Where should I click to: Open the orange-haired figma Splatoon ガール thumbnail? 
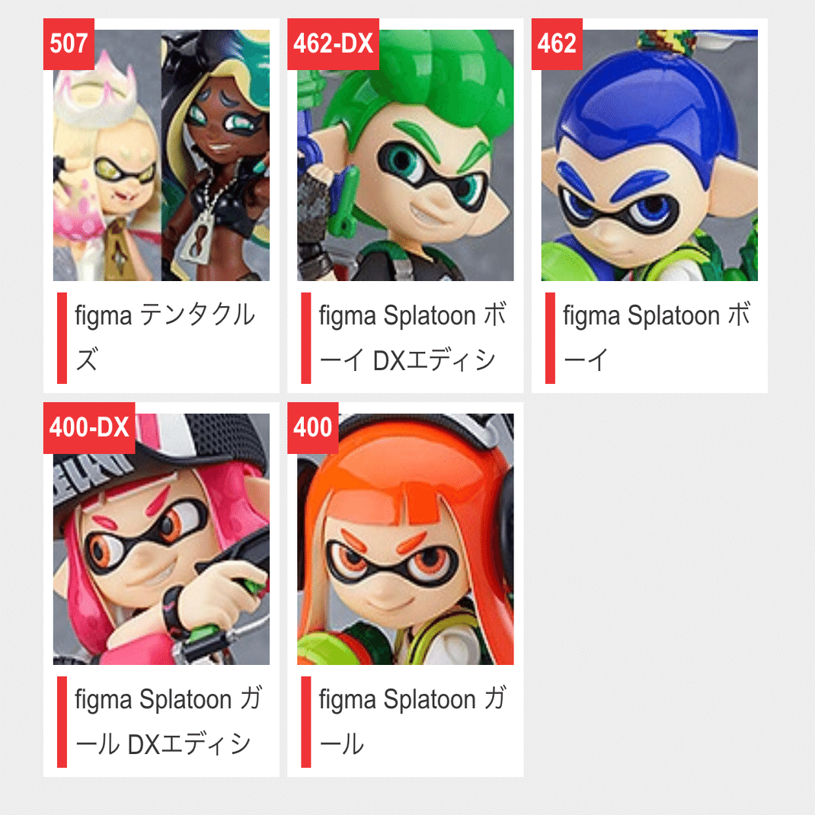coord(407,537)
